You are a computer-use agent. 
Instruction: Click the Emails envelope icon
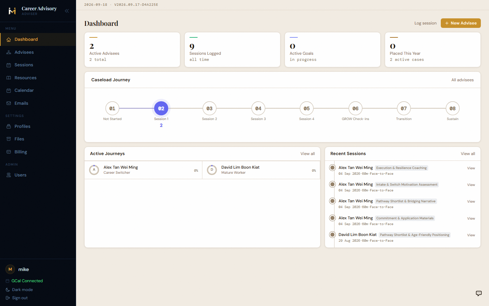(x=9, y=103)
